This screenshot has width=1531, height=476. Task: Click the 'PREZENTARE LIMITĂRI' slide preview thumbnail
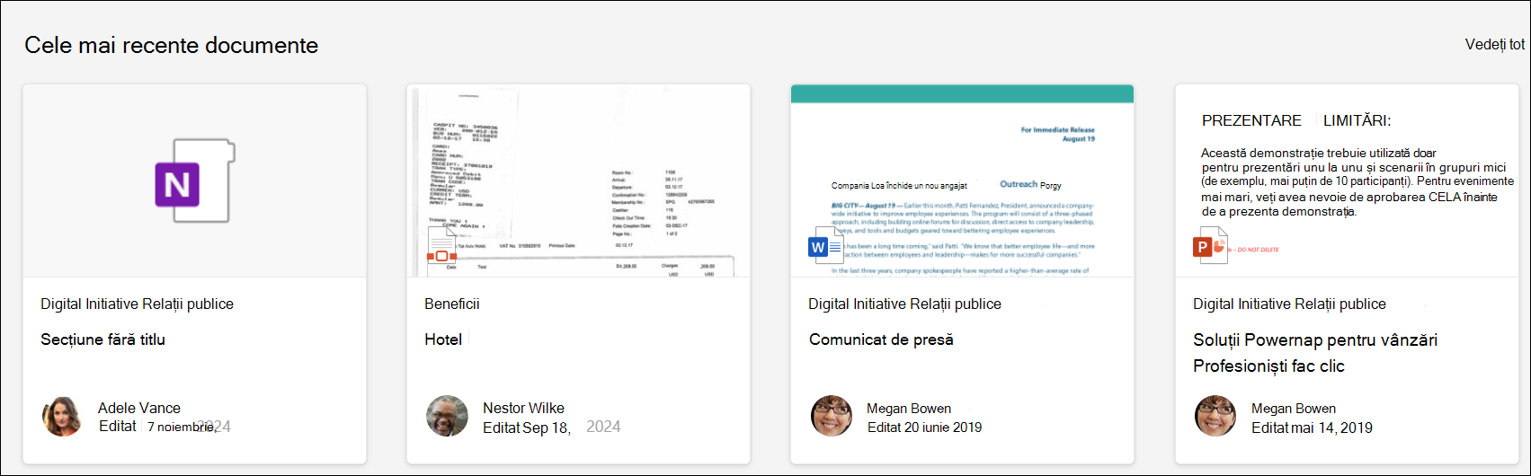pos(1347,181)
